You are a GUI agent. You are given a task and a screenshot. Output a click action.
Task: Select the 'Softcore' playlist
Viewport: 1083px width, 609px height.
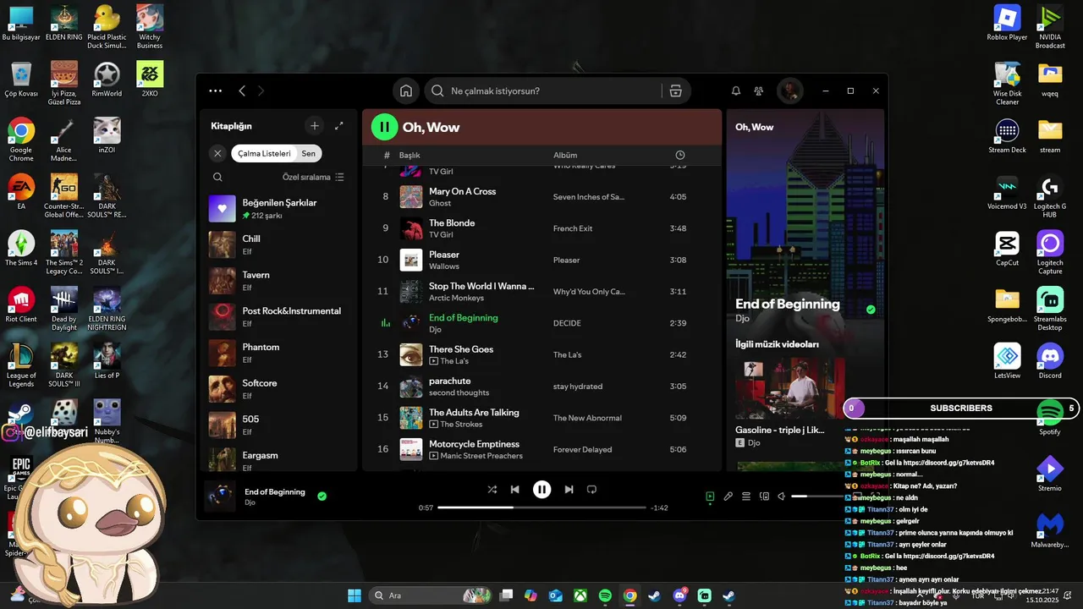(278, 389)
